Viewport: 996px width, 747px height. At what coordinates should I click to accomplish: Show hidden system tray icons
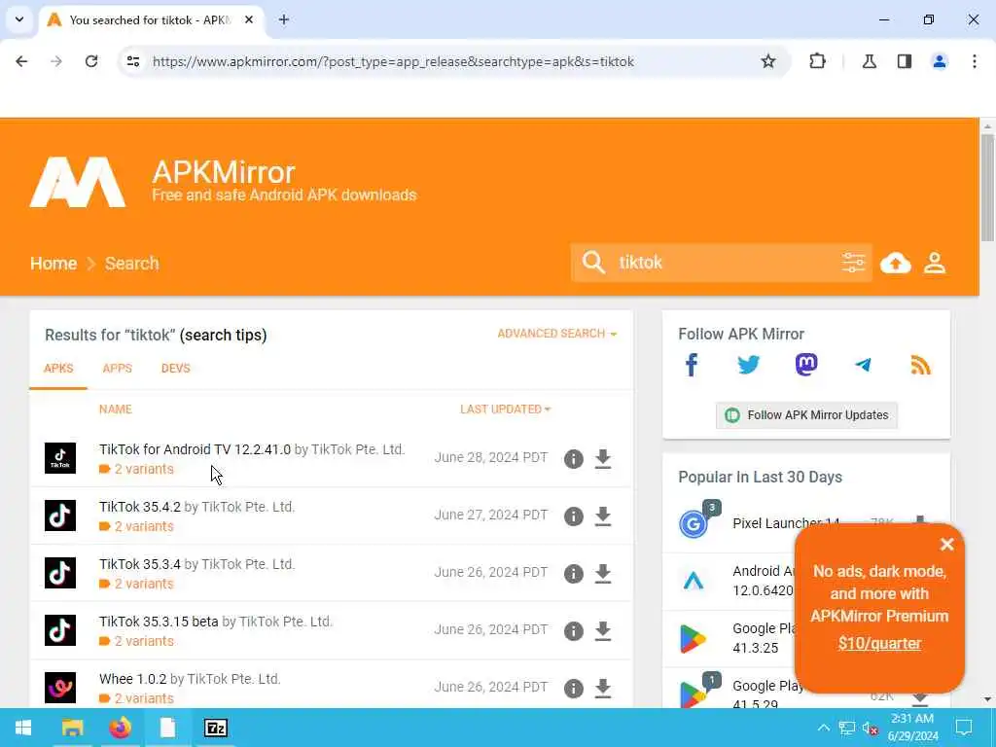pyautogui.click(x=824, y=728)
